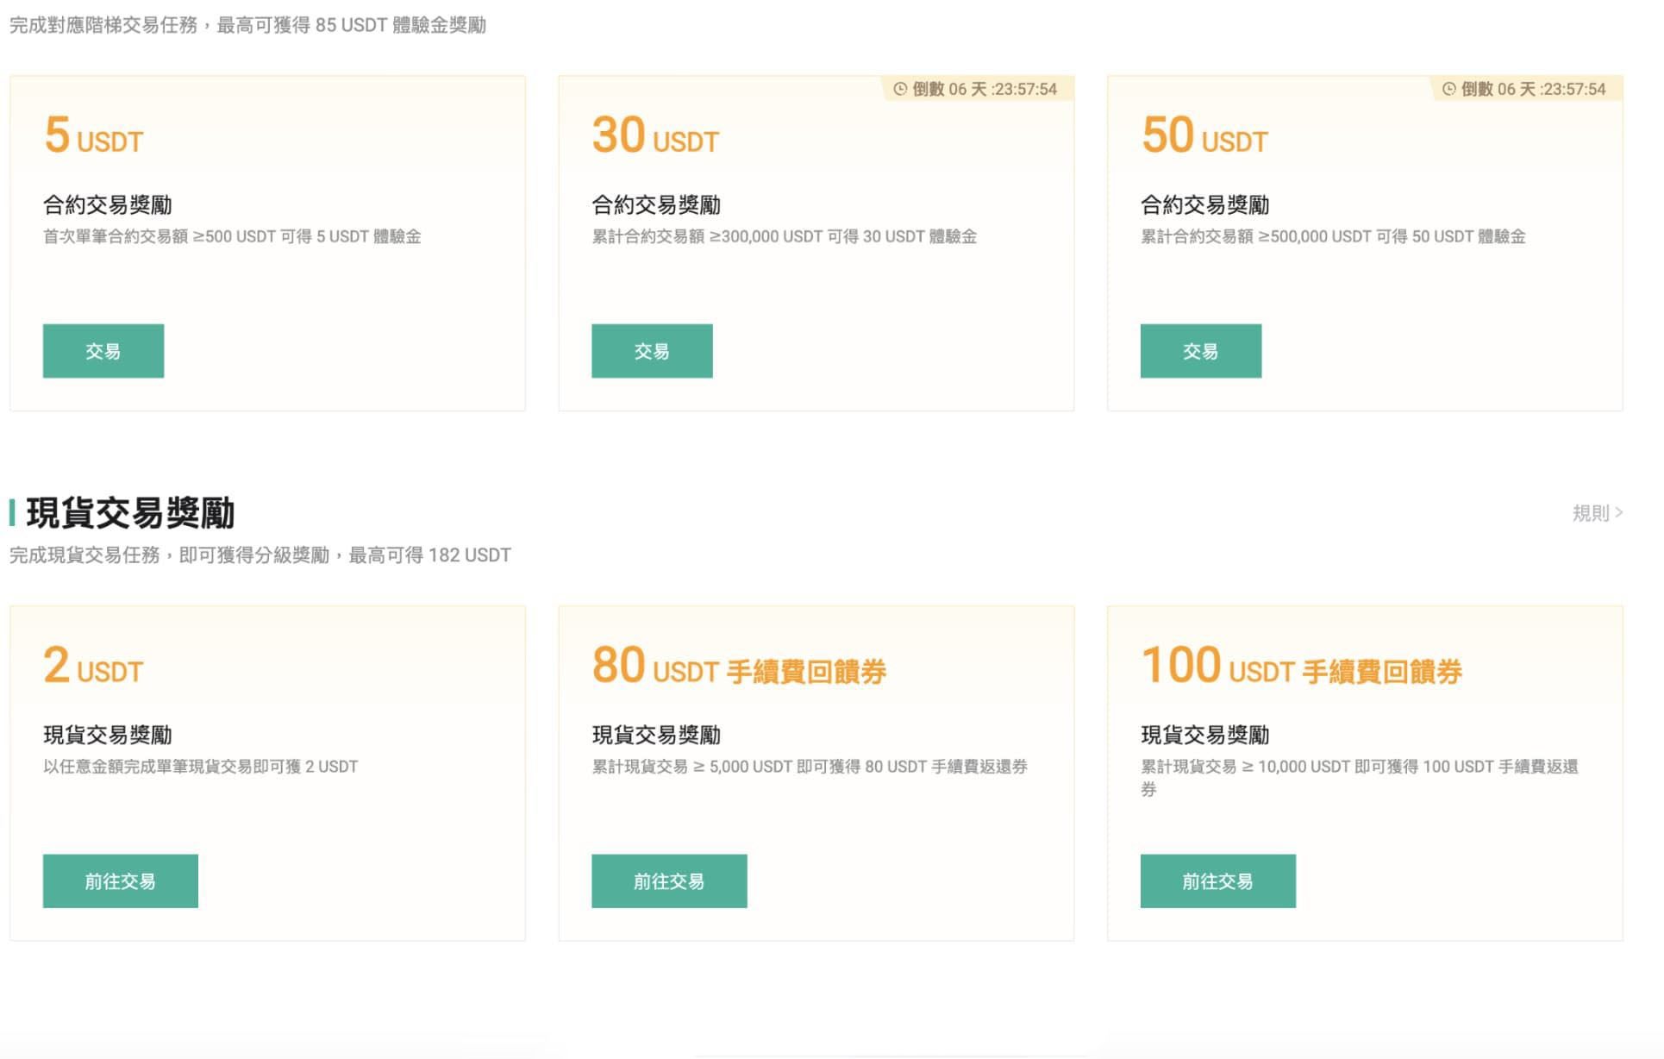Viewport: 1664px width, 1059px height.
Task: Click the 倒數 06 天 countdown on the 50 USDT card
Action: [x=1526, y=88]
